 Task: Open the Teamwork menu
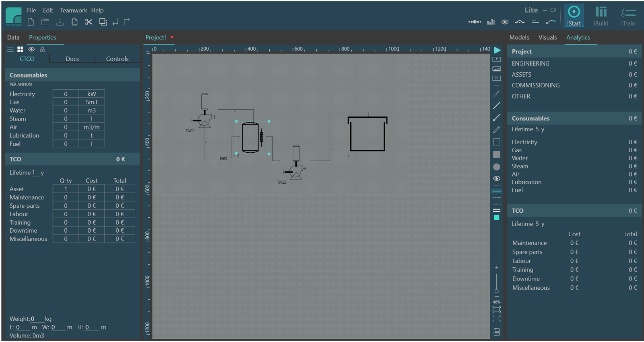coord(73,10)
